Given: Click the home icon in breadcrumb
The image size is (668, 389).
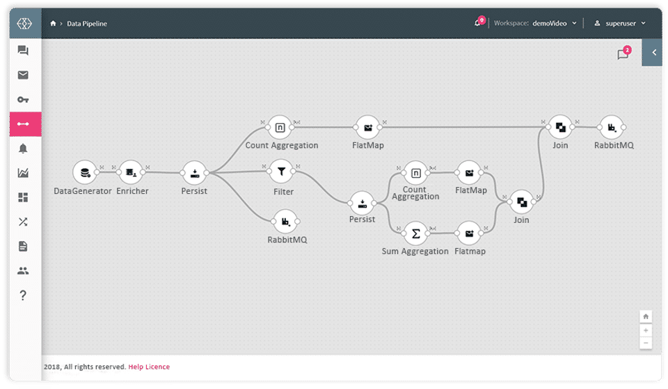Looking at the screenshot, I should 53,24.
